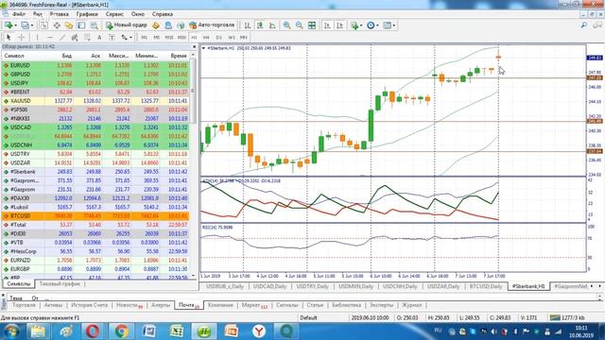Viewport: 605px width, 340px height.
Task: Tile chart windows icon
Action: (312, 25)
